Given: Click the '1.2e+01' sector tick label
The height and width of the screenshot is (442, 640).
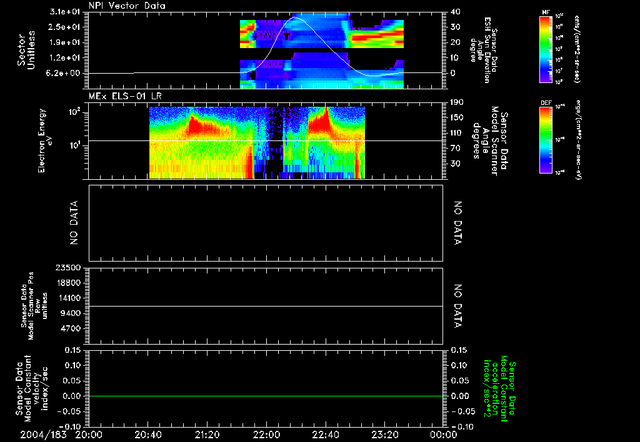Looking at the screenshot, I should (65, 58).
